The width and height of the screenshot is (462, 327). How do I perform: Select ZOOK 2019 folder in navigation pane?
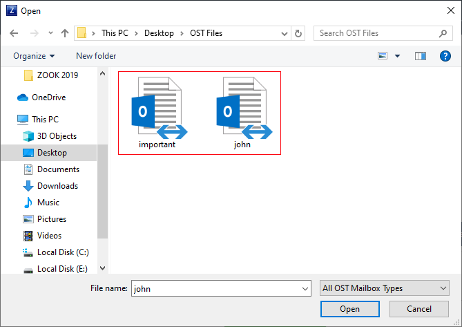coord(58,75)
